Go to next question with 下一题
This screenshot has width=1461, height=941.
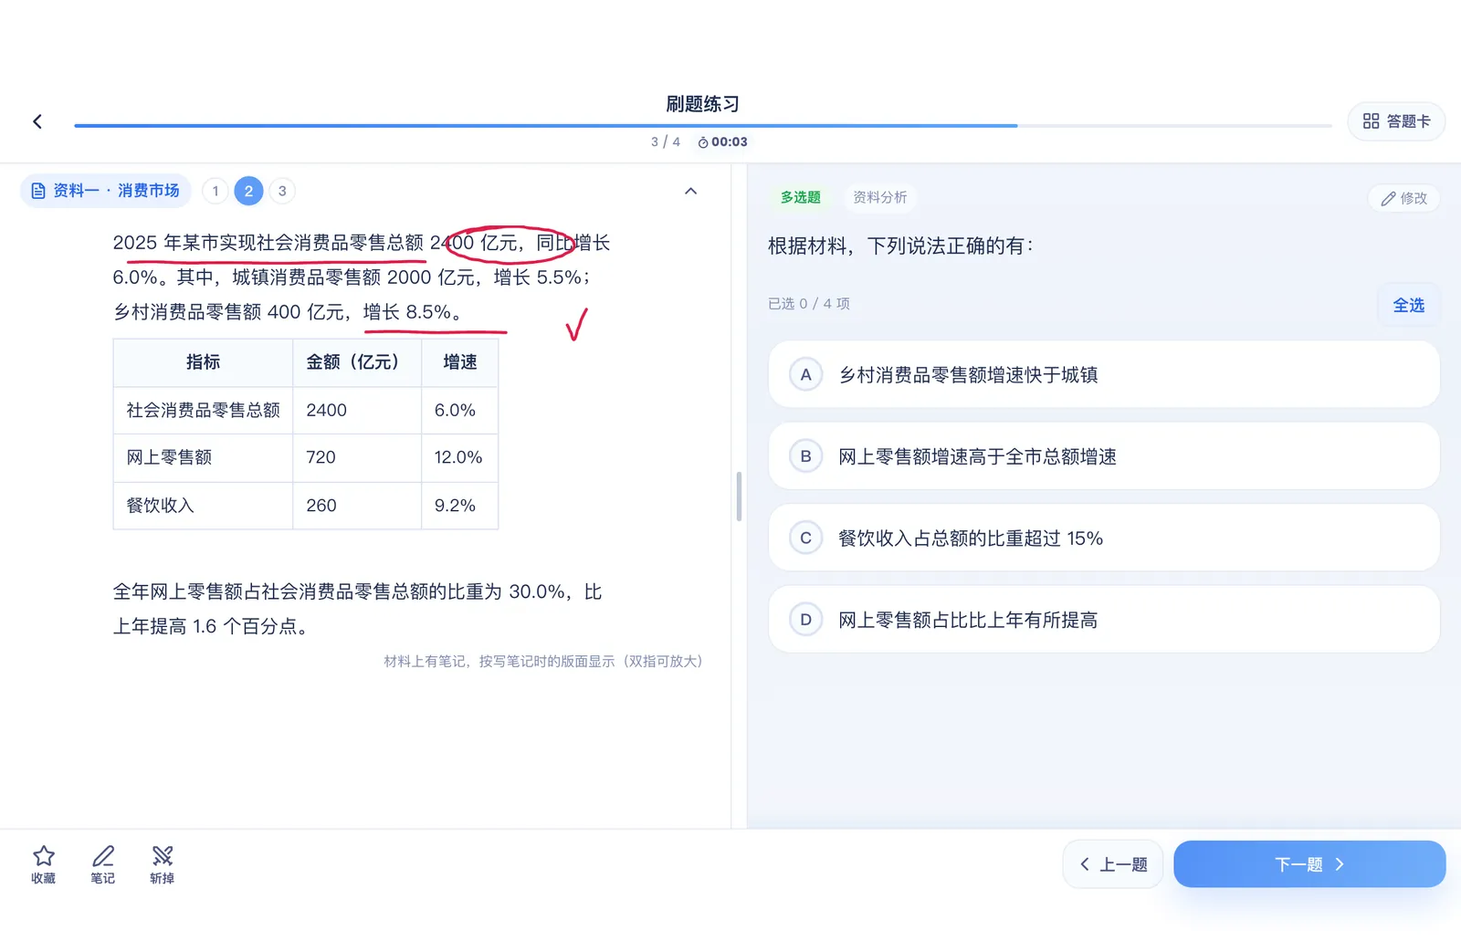(1309, 864)
